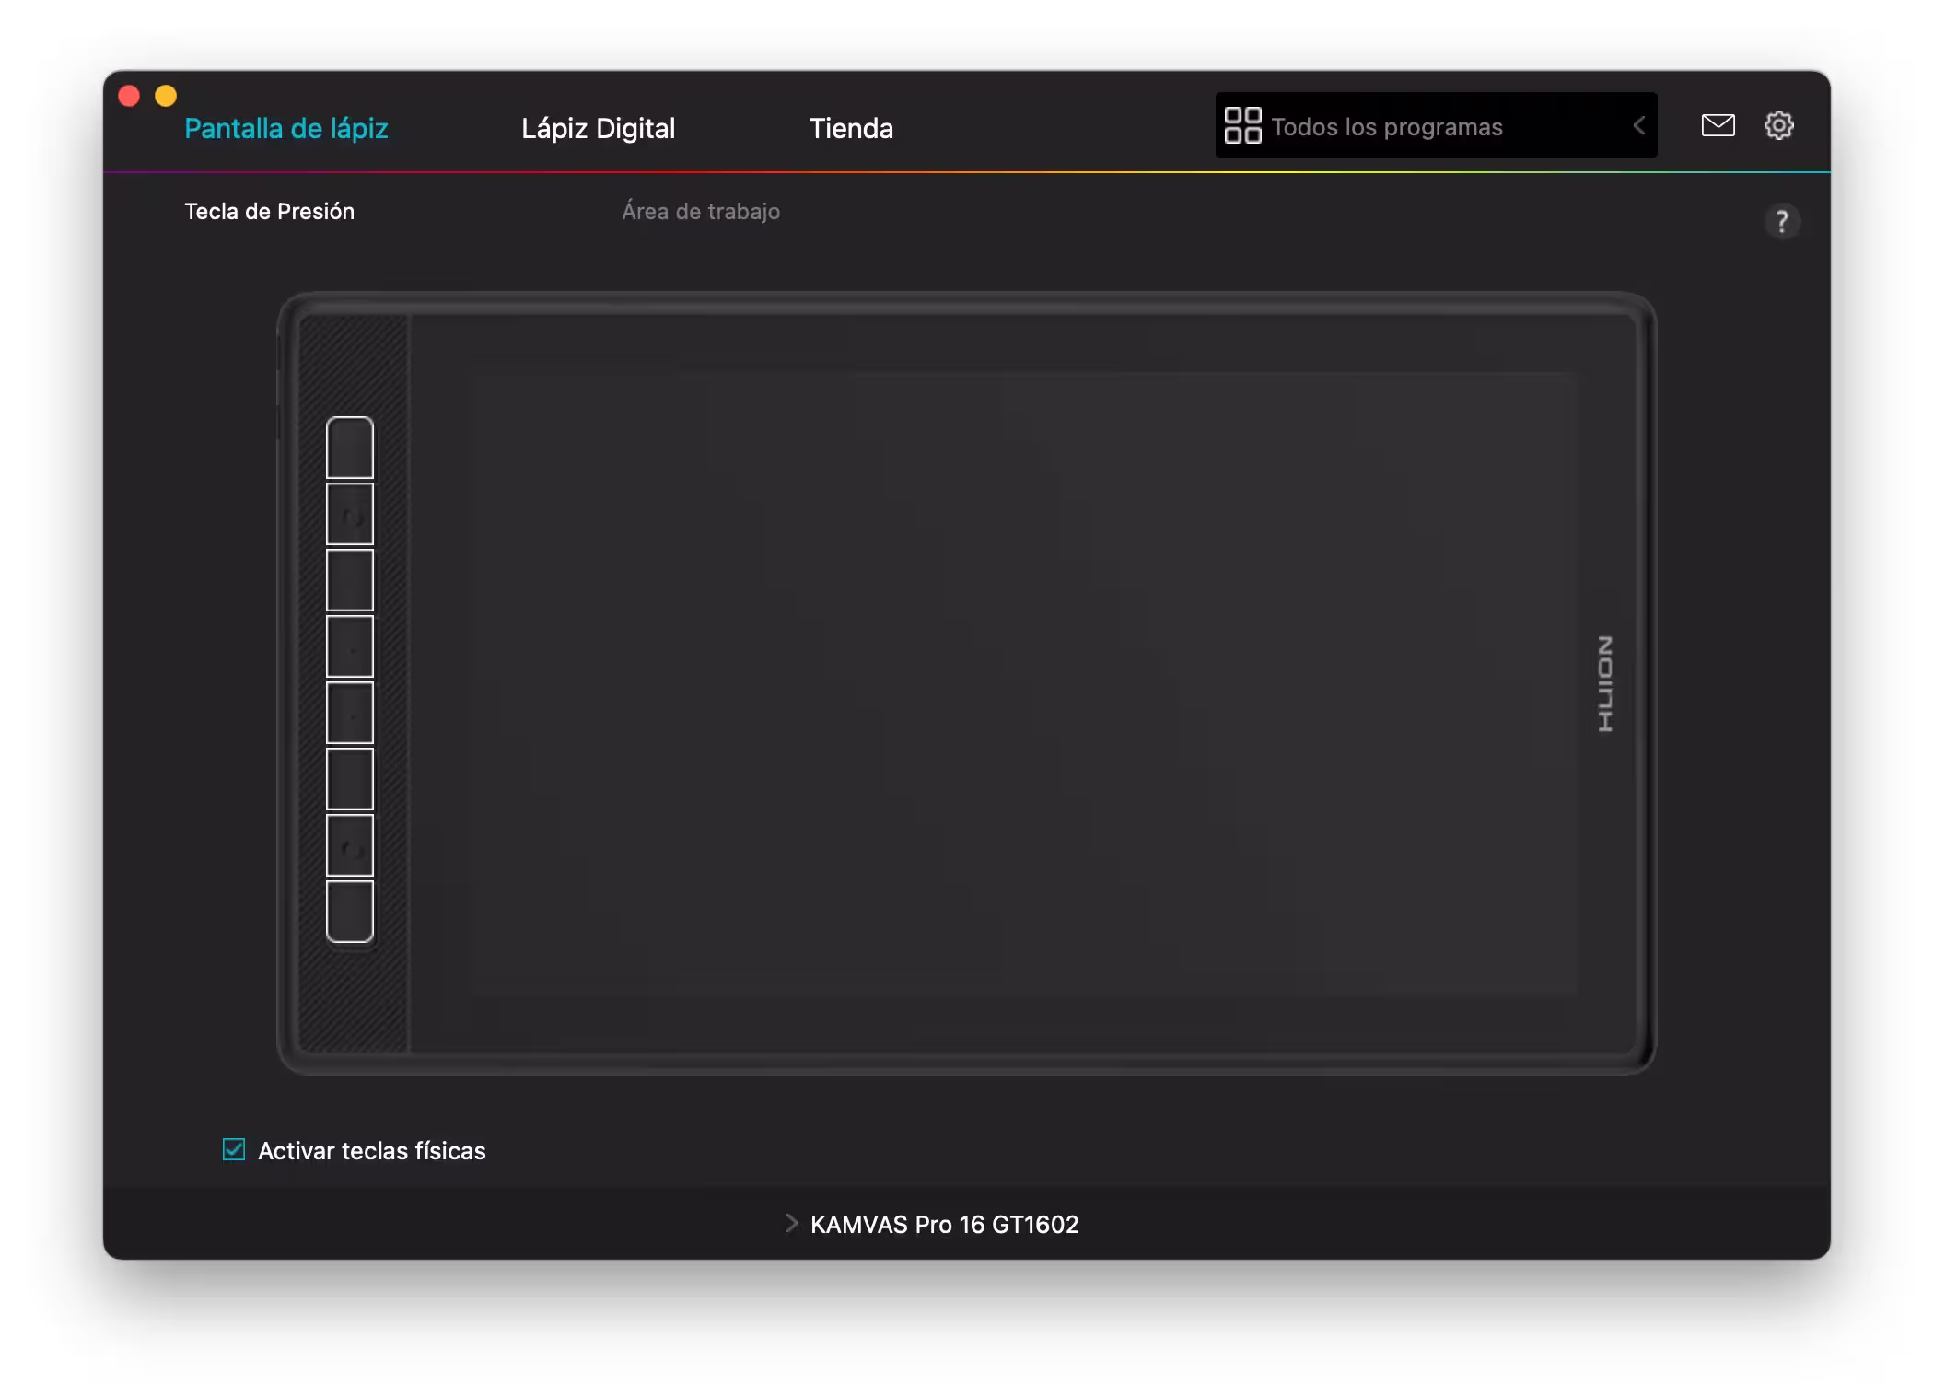This screenshot has width=1934, height=1396.
Task: Switch to the Lápiz Digital tab
Action: click(598, 128)
